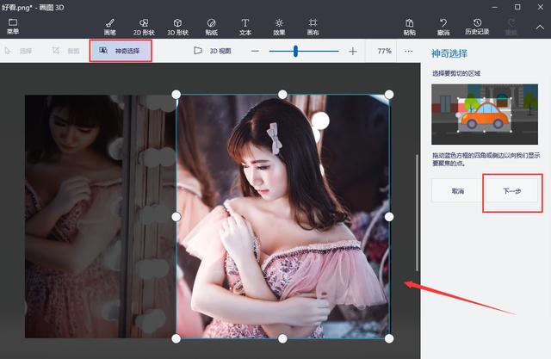
Task: Click the 取消 cancel button
Action: point(458,193)
